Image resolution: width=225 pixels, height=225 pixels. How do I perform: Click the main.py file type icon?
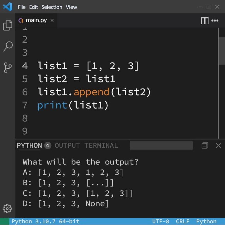[x=21, y=20]
